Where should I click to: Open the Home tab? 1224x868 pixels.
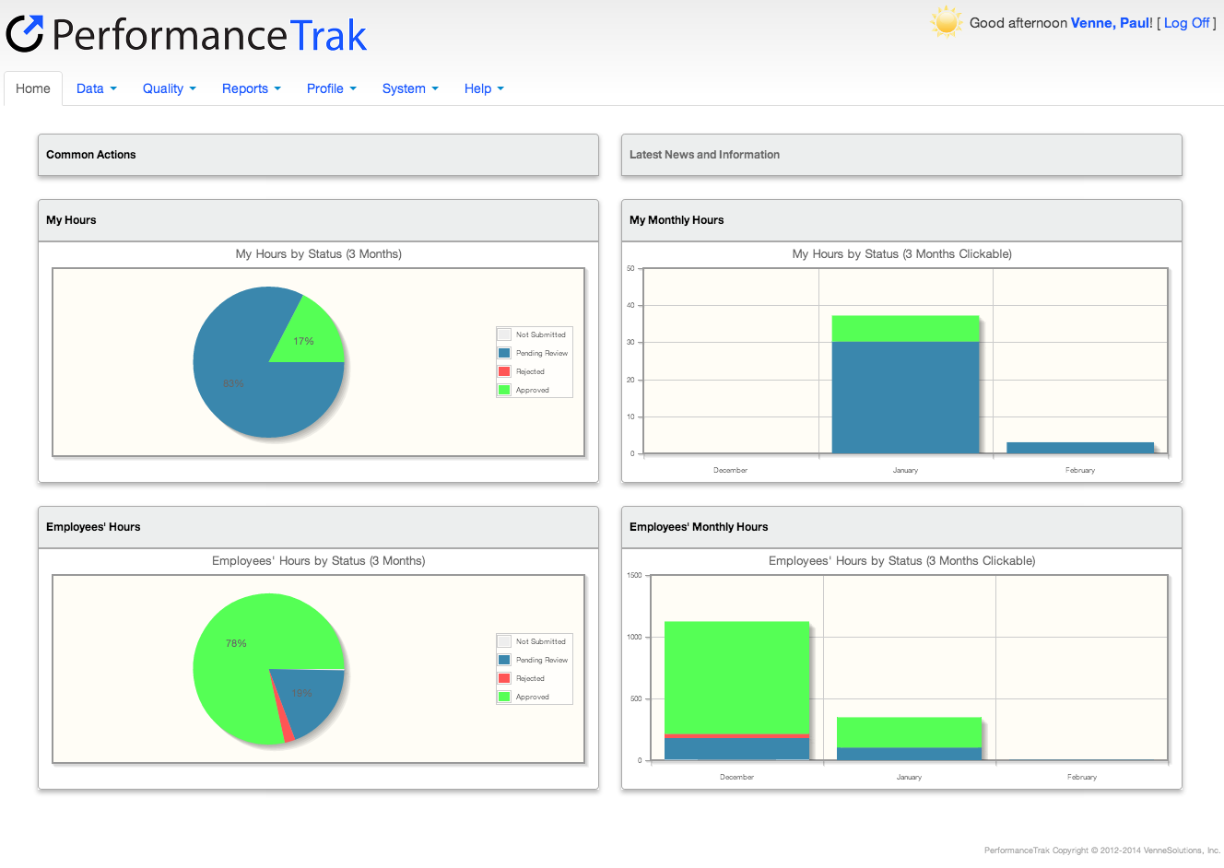pos(33,88)
